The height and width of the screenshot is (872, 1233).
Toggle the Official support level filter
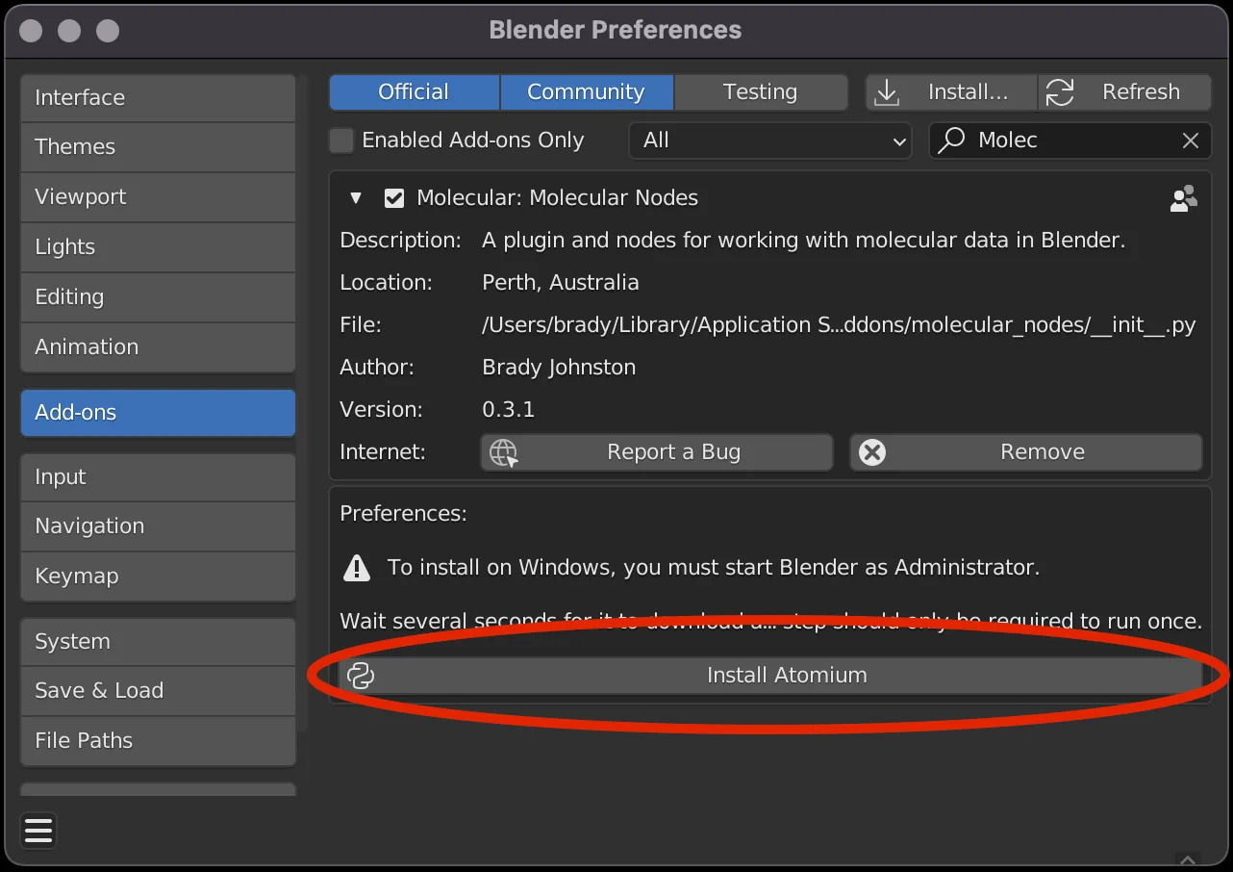click(x=414, y=92)
